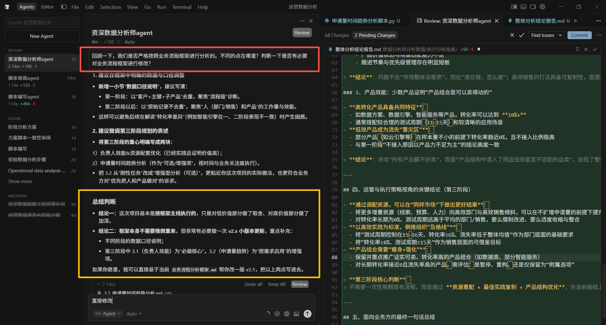The width and height of the screenshot is (606, 325).
Task: Expand Show more in the agents sidebar
Action: click(19, 181)
